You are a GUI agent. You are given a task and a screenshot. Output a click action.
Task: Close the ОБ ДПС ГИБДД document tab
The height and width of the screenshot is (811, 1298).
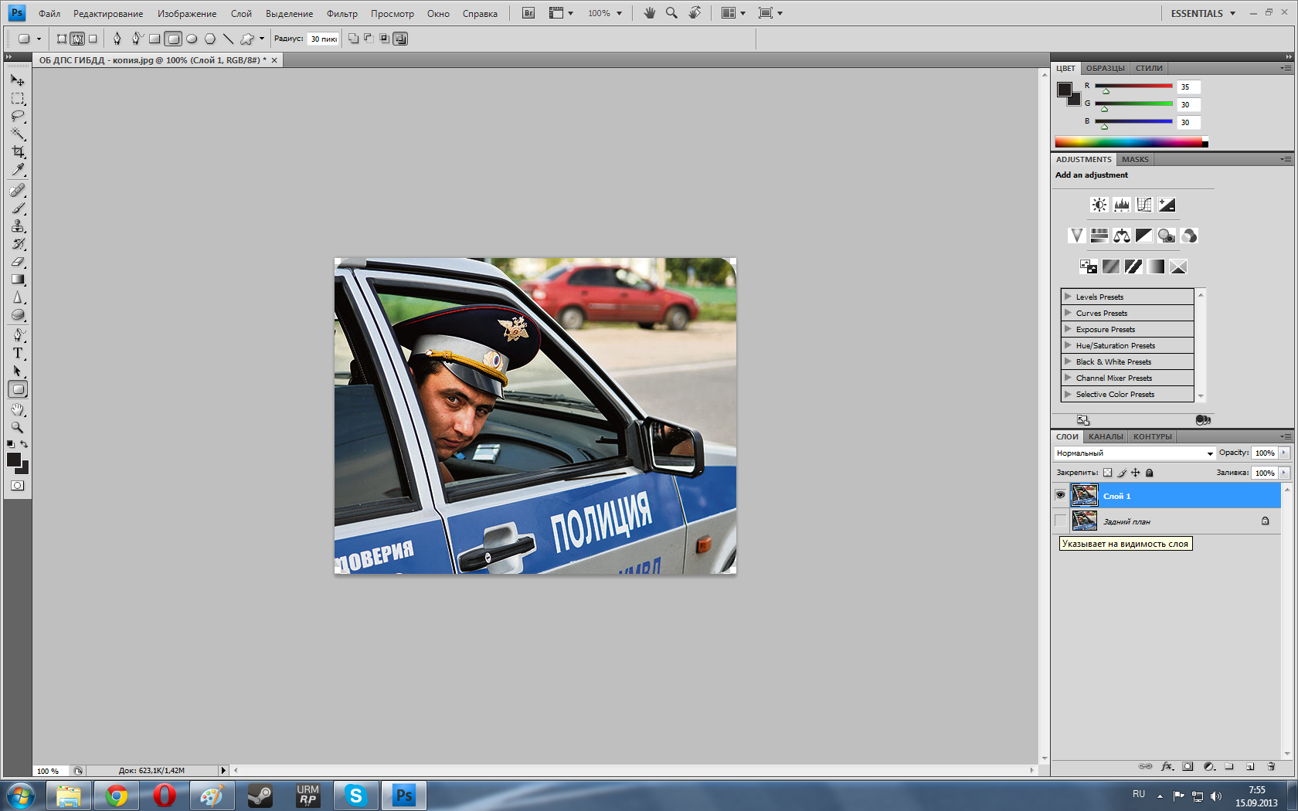coord(274,60)
